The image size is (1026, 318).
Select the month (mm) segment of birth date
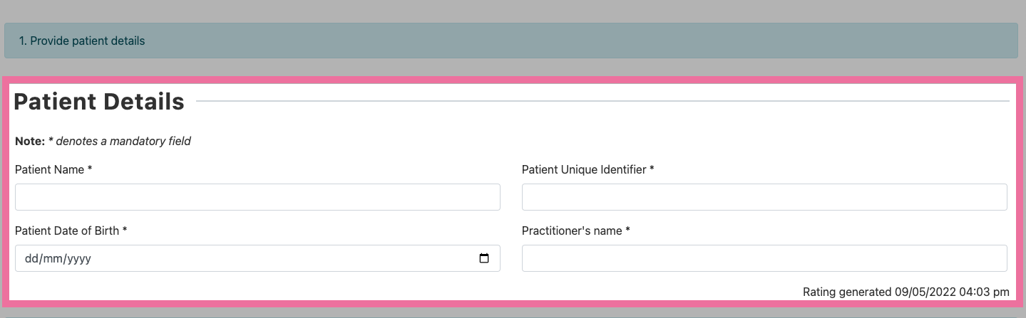click(52, 259)
